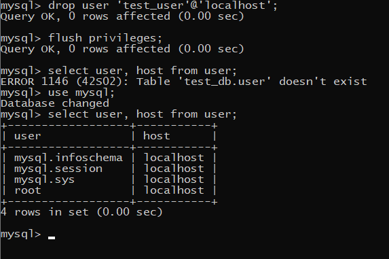
Task: Click the mysql.sys user entry
Action: coord(44,179)
